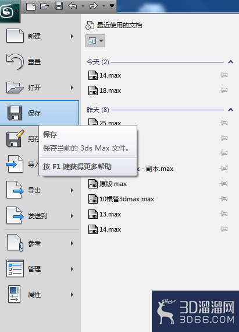Open the Undo history dropdown arrow
The height and width of the screenshot is (332, 239).
tap(83, 6)
